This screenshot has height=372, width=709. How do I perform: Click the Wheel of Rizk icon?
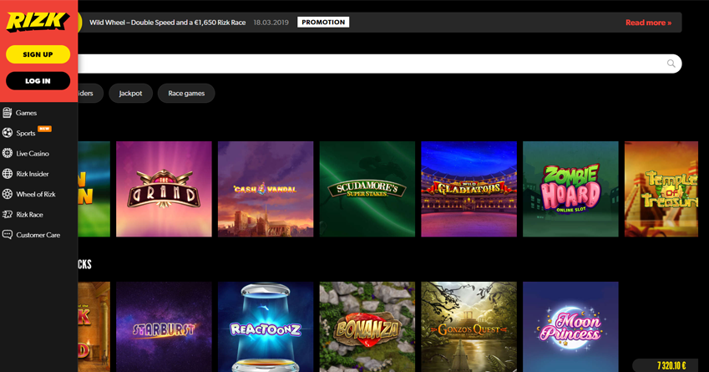pos(8,194)
